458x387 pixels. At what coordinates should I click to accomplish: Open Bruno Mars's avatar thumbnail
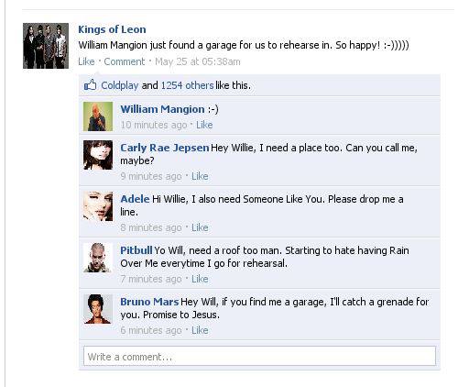coord(98,309)
